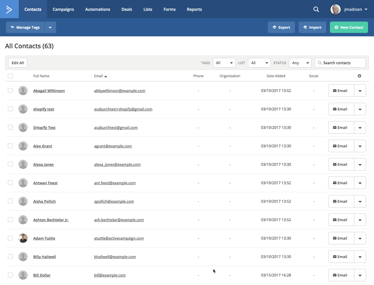Expand actions dropdown for Abagail Wilkinson
The width and height of the screenshot is (374, 285).
pos(360,91)
